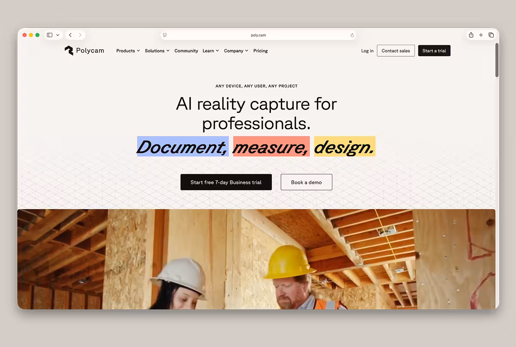This screenshot has height=347, width=516.
Task: Expand the Solutions menu
Action: [x=157, y=51]
